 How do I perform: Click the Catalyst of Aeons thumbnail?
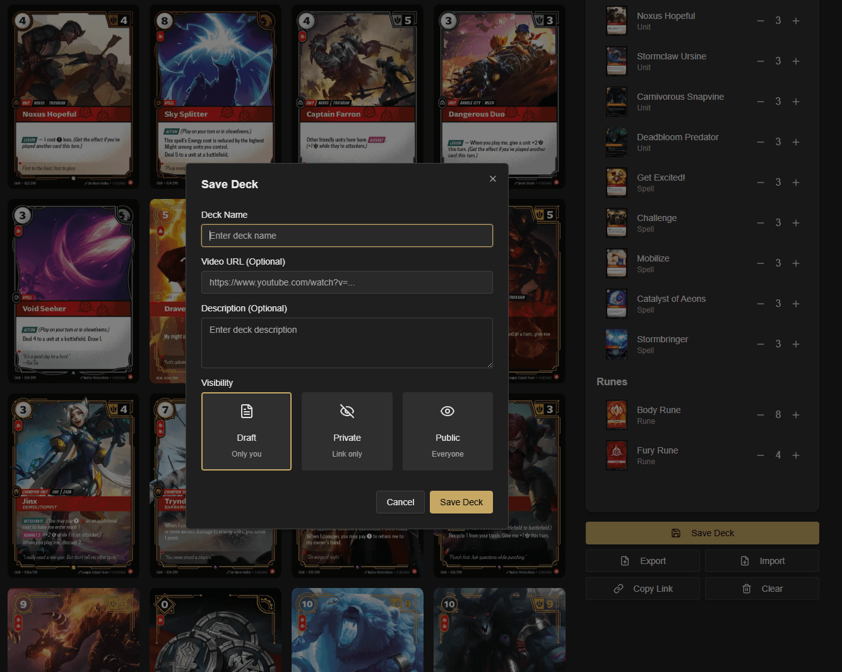617,304
